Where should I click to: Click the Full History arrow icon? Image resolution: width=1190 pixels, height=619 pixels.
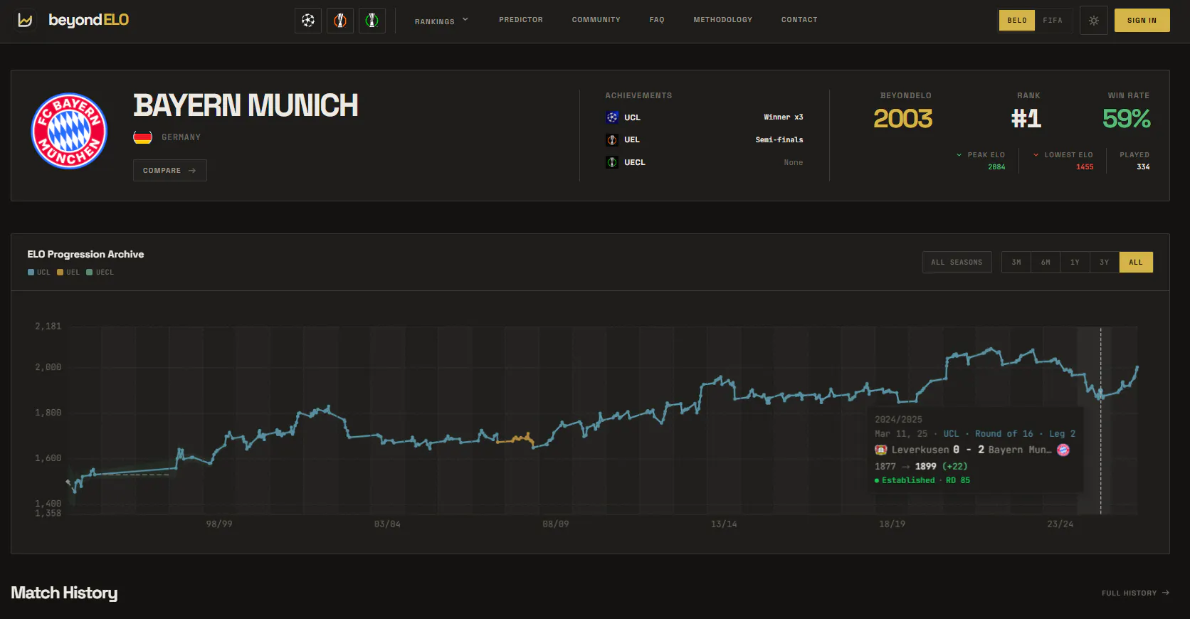tap(1166, 593)
